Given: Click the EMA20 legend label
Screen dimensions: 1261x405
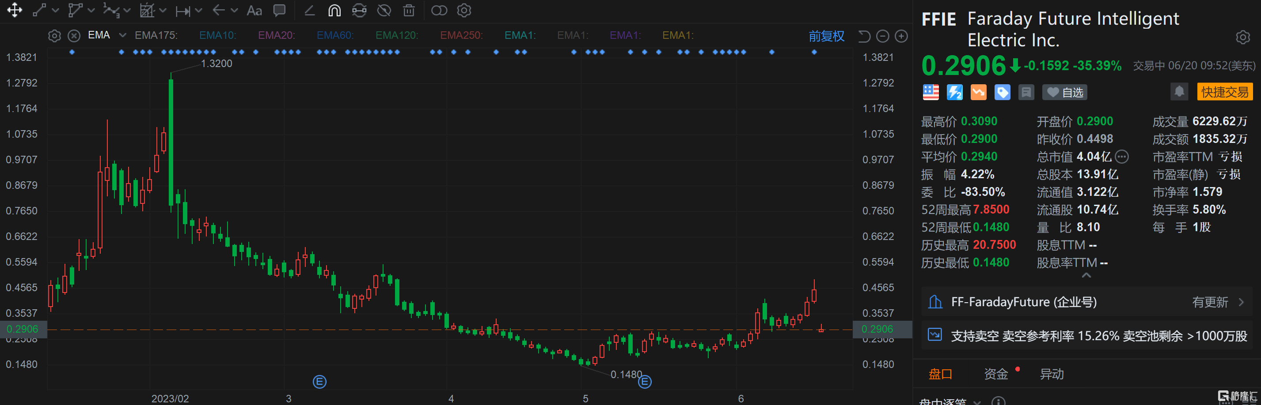Looking at the screenshot, I should point(277,35).
